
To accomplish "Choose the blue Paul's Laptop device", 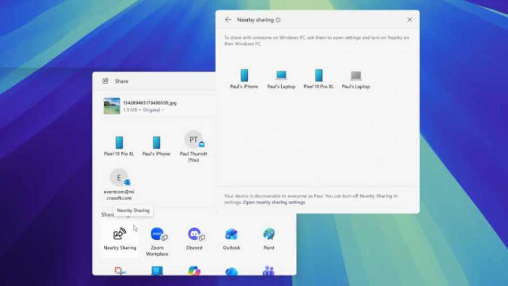I will pos(281,80).
